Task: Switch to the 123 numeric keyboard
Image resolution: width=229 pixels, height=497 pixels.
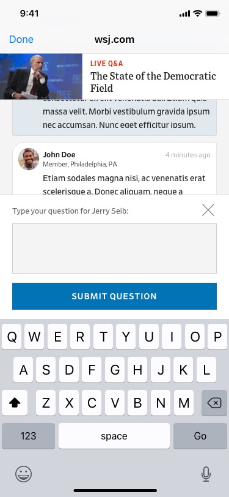Action: click(29, 436)
